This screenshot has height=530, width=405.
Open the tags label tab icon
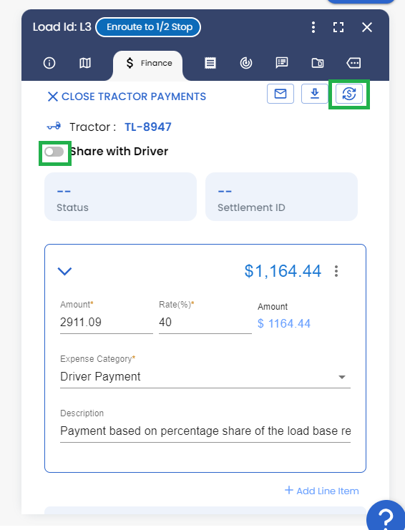click(x=353, y=63)
